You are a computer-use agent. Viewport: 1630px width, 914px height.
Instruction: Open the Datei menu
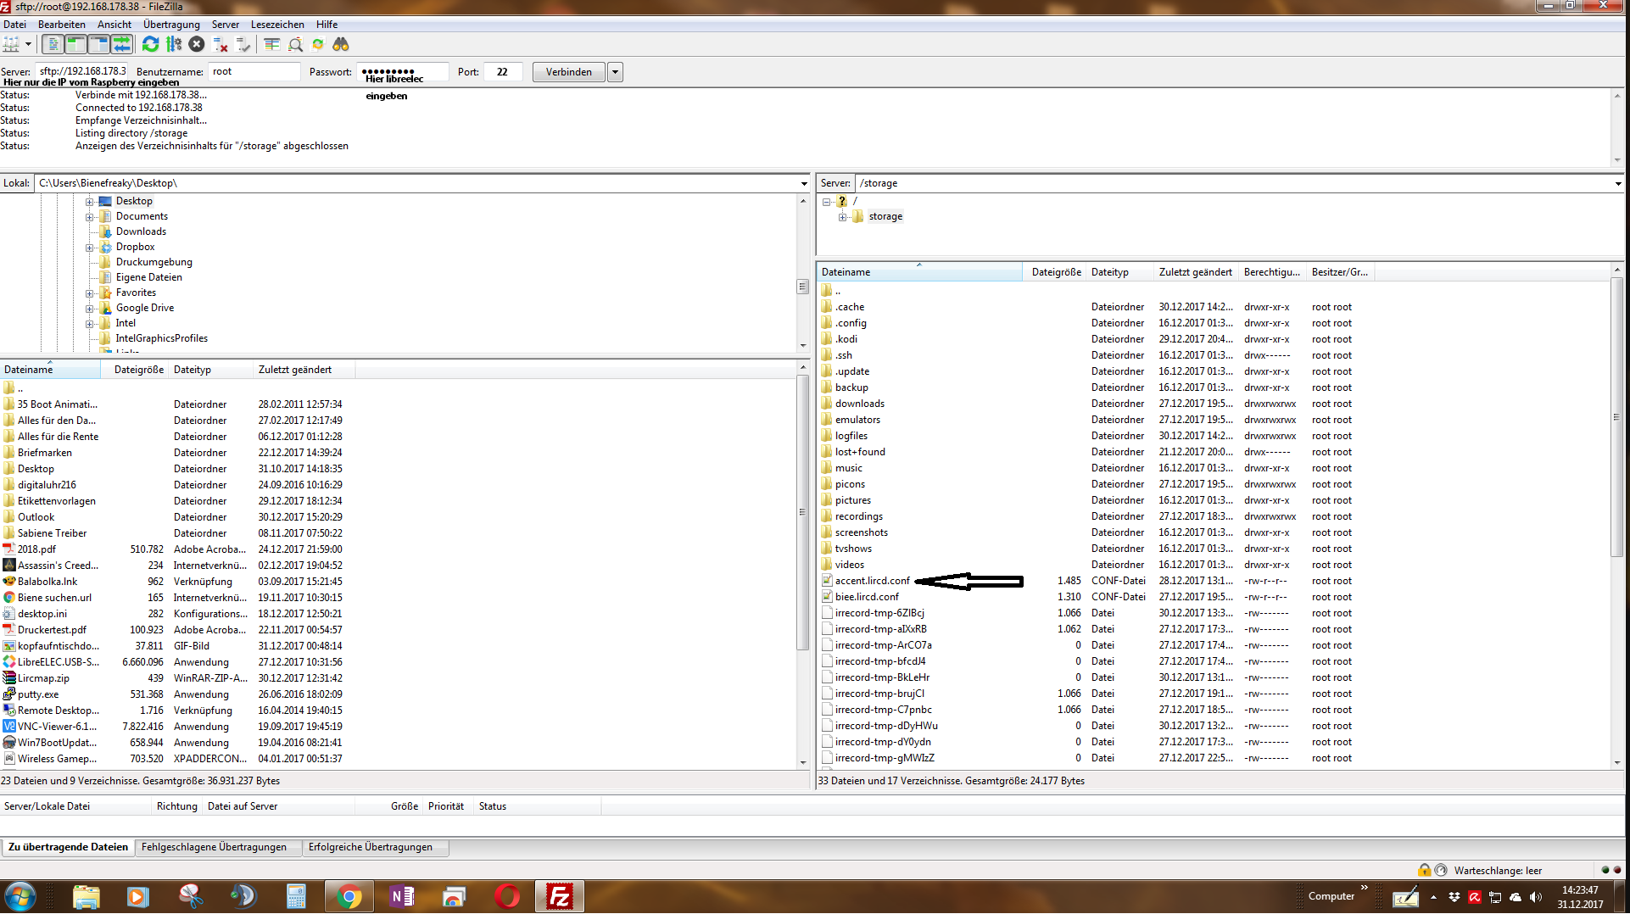point(15,25)
